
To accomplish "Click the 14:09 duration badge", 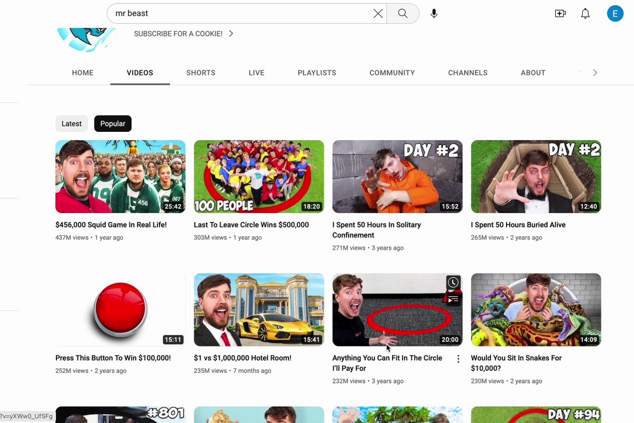I will (x=588, y=340).
